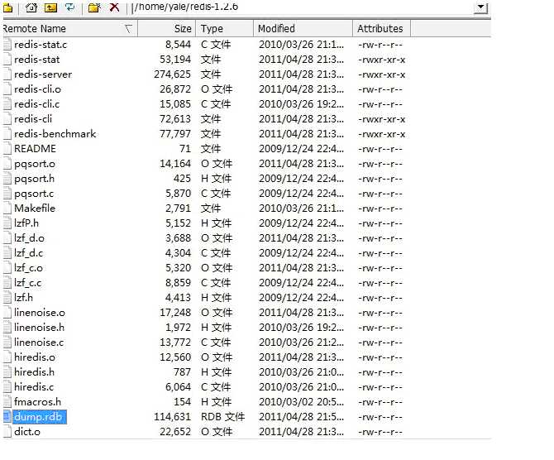The image size is (554, 460).
Task: Sort by the Size column header
Action: pos(167,28)
